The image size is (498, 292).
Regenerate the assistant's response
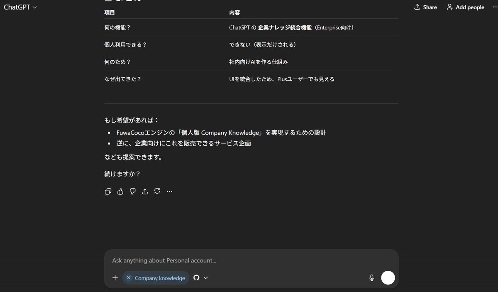click(157, 191)
